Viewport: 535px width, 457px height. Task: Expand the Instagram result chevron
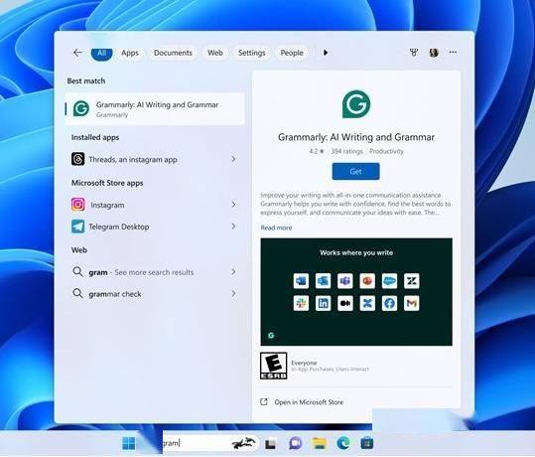[233, 205]
